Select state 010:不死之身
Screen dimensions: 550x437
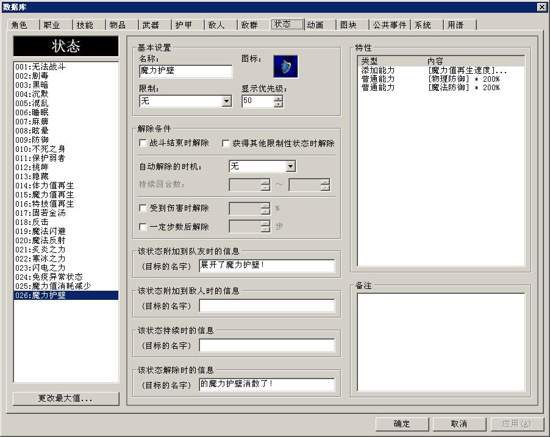[x=66, y=149]
